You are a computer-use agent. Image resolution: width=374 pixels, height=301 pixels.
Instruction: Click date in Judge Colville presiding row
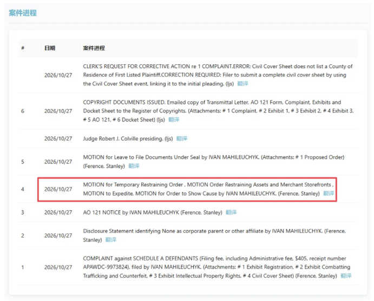pyautogui.click(x=58, y=138)
